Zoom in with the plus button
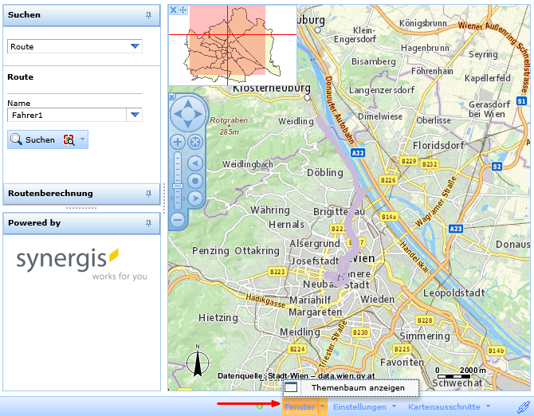Viewport: 534px width, 416px height. tap(178, 142)
